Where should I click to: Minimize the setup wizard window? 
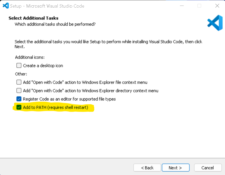[x=181, y=6]
